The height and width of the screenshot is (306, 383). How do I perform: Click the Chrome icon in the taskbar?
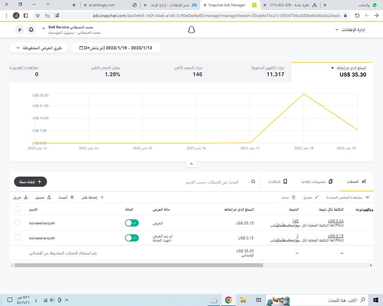[229, 300]
